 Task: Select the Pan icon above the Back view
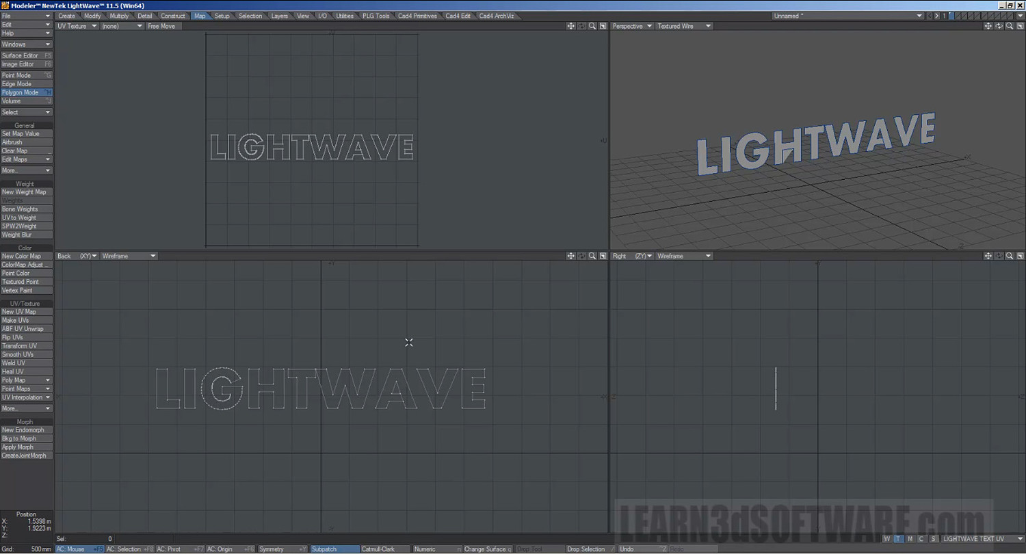click(x=571, y=255)
